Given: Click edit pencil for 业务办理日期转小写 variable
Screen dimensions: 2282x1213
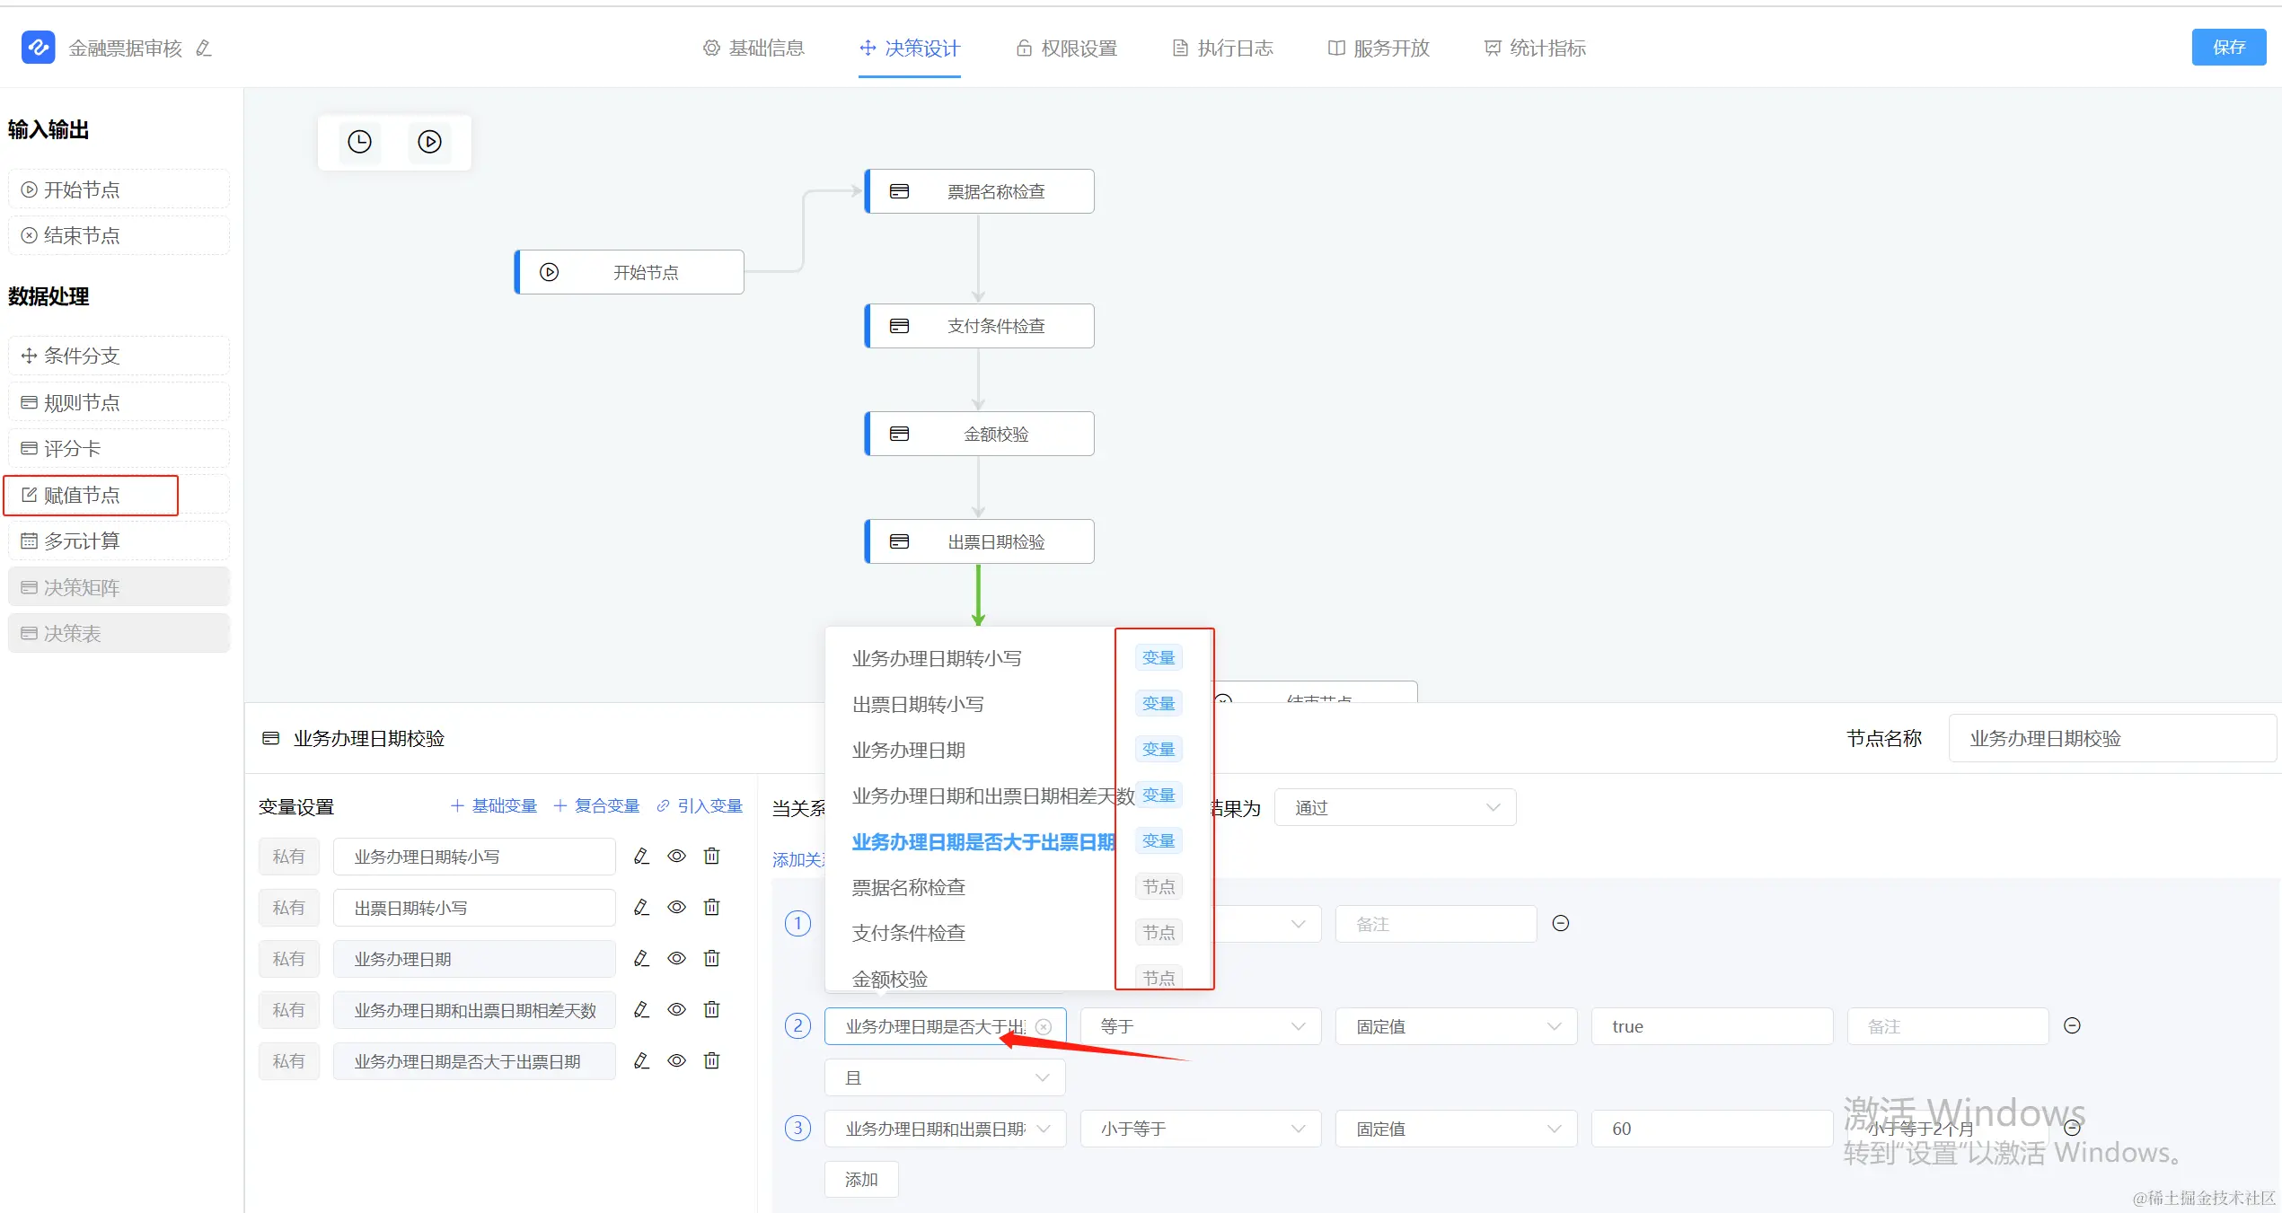Looking at the screenshot, I should coord(641,857).
